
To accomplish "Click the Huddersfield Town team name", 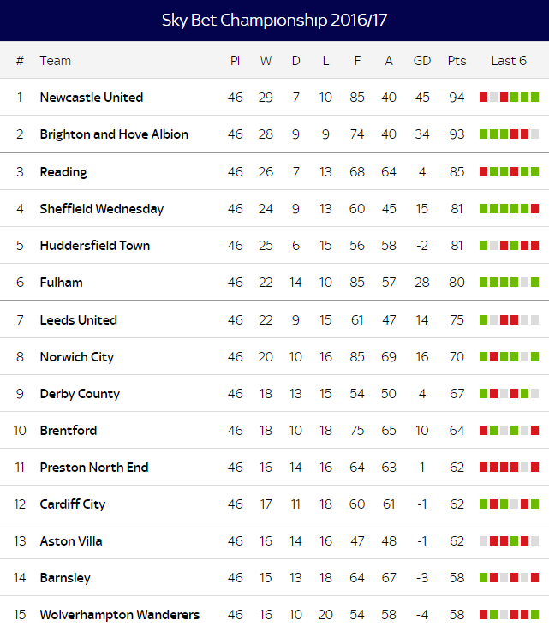I will pos(95,246).
